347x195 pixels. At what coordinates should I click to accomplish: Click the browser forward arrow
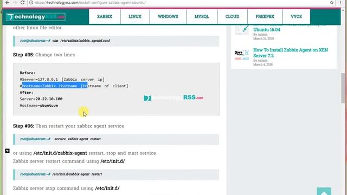point(15,3)
